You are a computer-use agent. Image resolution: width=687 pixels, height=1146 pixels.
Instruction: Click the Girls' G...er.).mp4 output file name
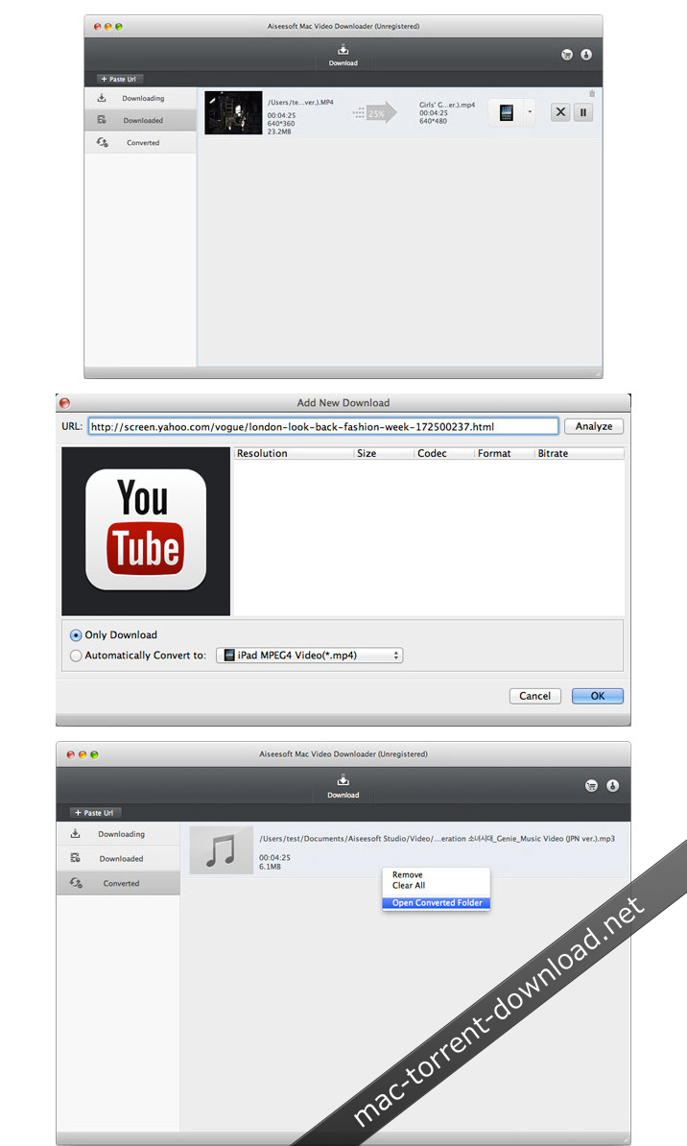coord(447,106)
